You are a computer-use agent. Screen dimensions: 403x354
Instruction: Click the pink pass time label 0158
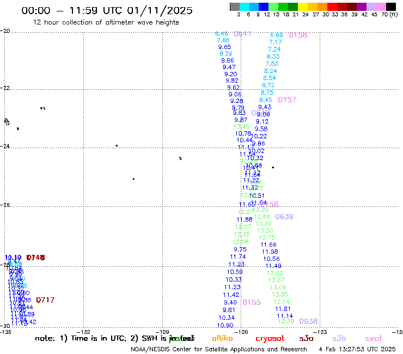298,35
